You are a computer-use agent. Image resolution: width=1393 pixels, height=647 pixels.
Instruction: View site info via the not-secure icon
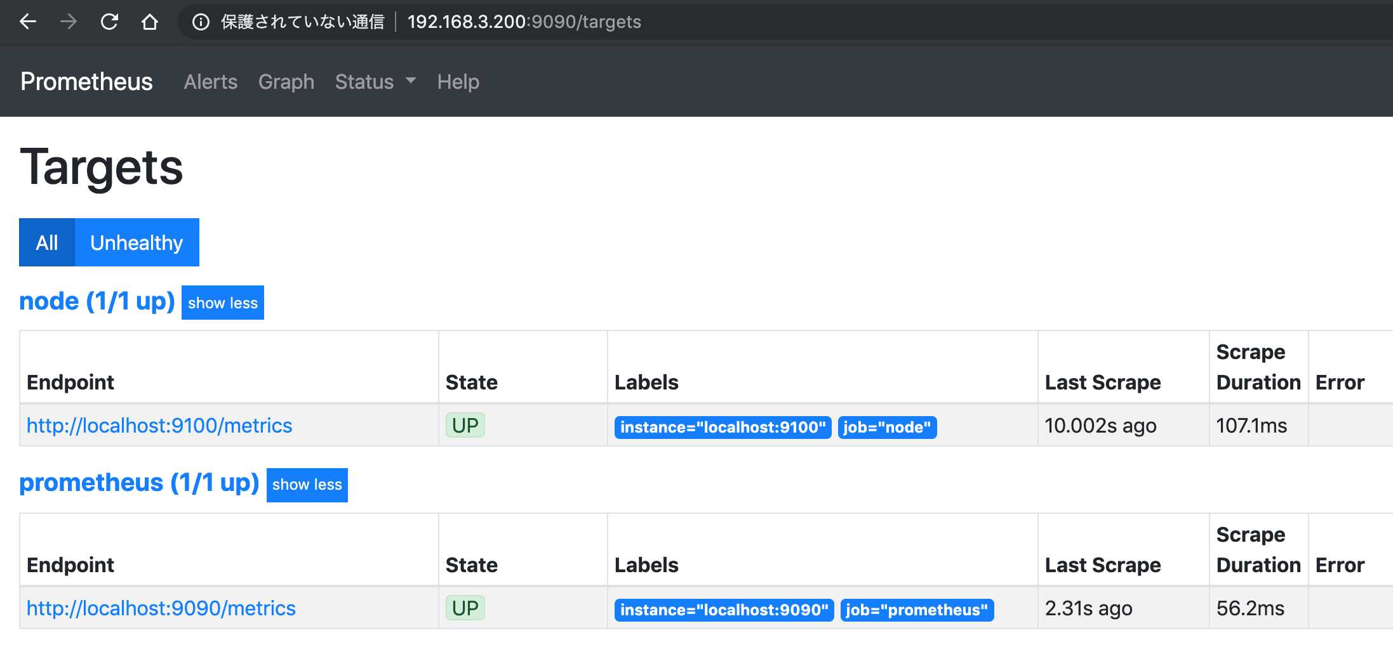(201, 22)
